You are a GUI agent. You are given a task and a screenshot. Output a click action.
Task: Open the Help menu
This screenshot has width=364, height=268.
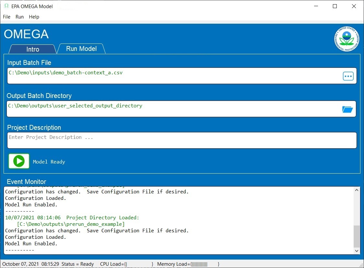click(34, 17)
